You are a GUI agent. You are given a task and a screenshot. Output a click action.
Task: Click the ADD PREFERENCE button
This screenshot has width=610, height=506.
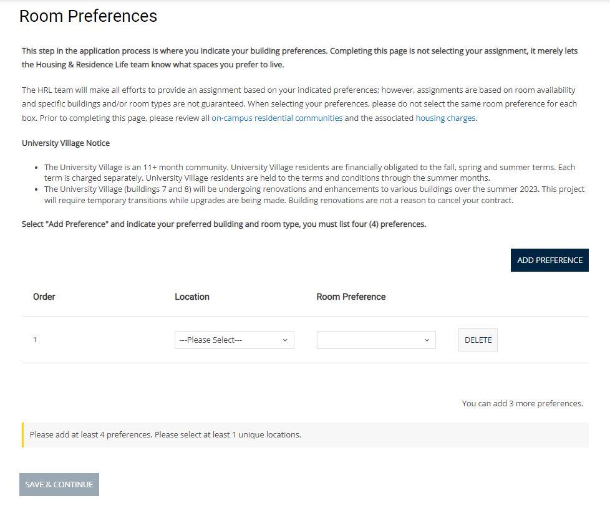(x=549, y=260)
